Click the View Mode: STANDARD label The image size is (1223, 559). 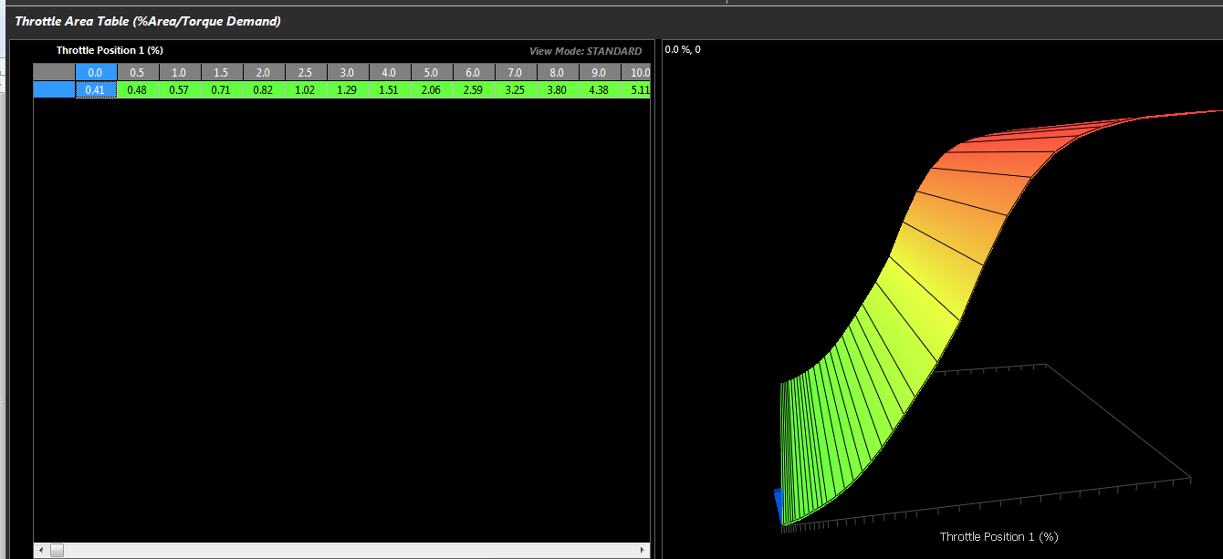click(586, 51)
